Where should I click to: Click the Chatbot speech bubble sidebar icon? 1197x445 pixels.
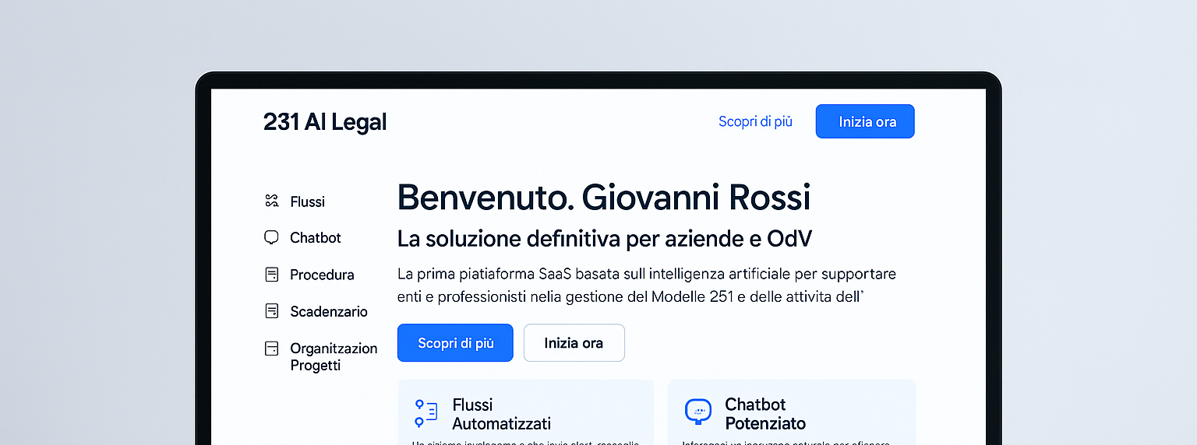(271, 238)
